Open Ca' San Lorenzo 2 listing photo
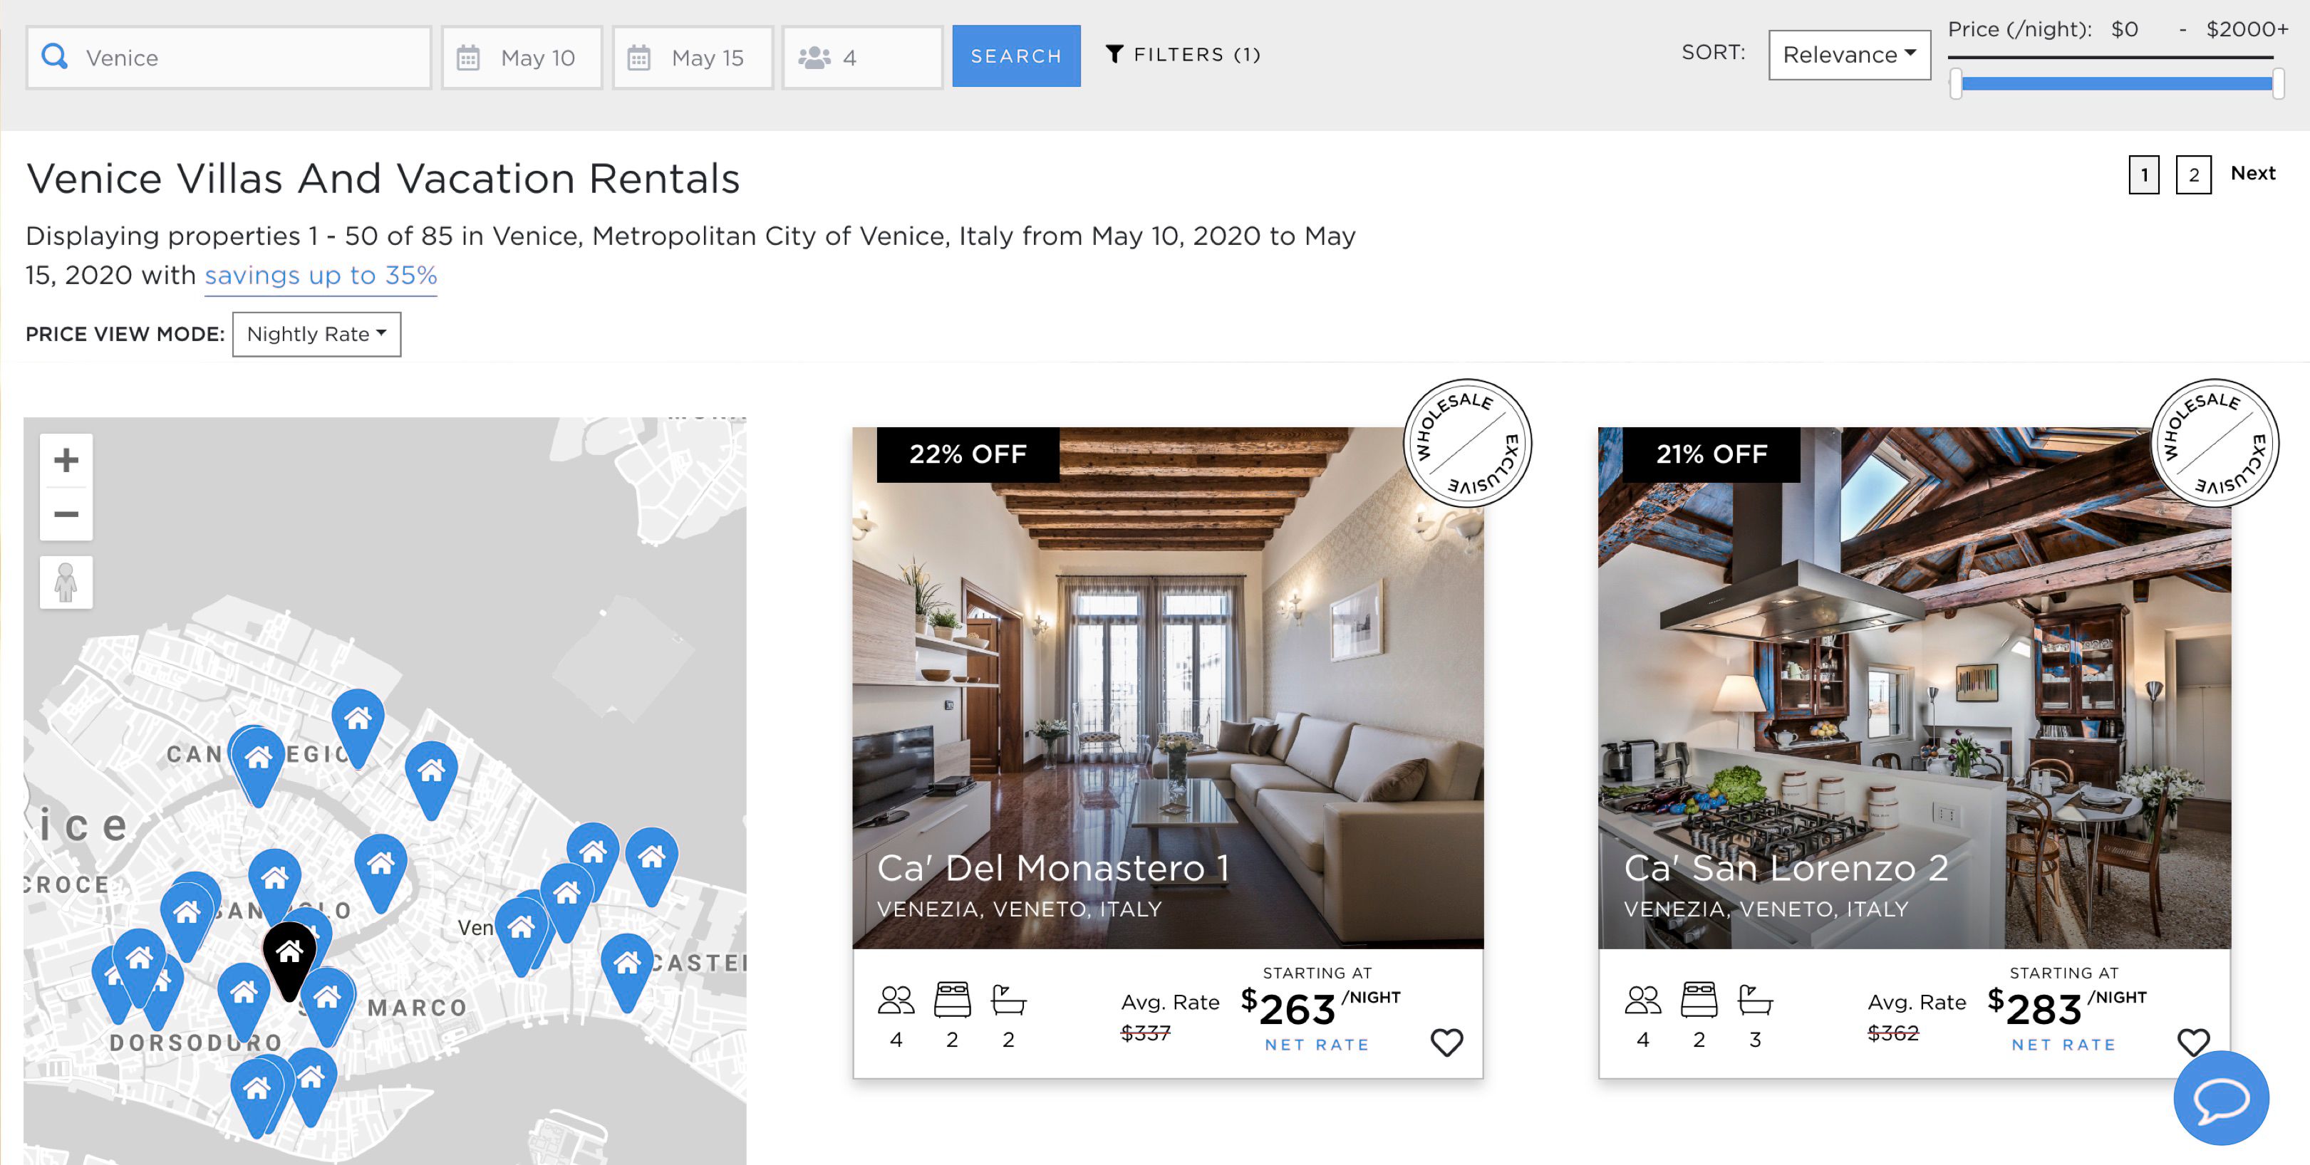This screenshot has width=2310, height=1165. click(1915, 688)
